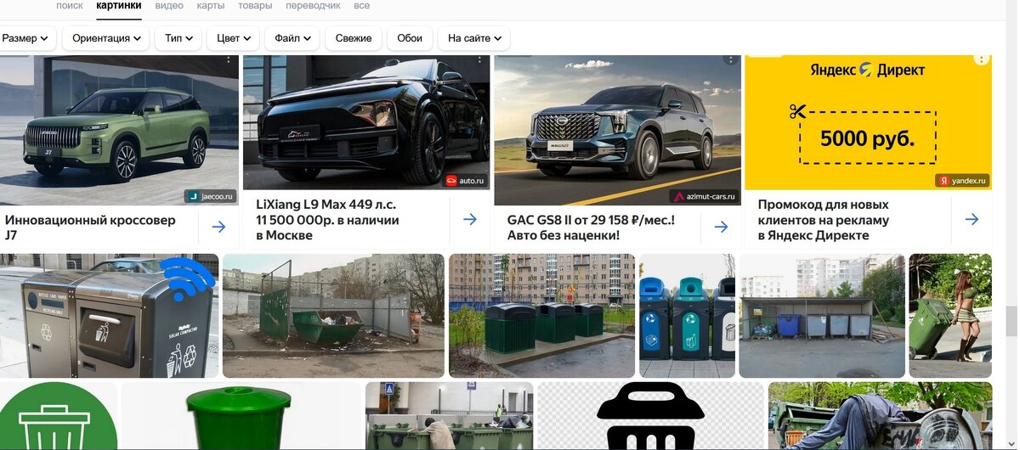Screen dimensions: 1020x450
Task: Open the black trash bin silhouette image
Action: tap(651, 416)
